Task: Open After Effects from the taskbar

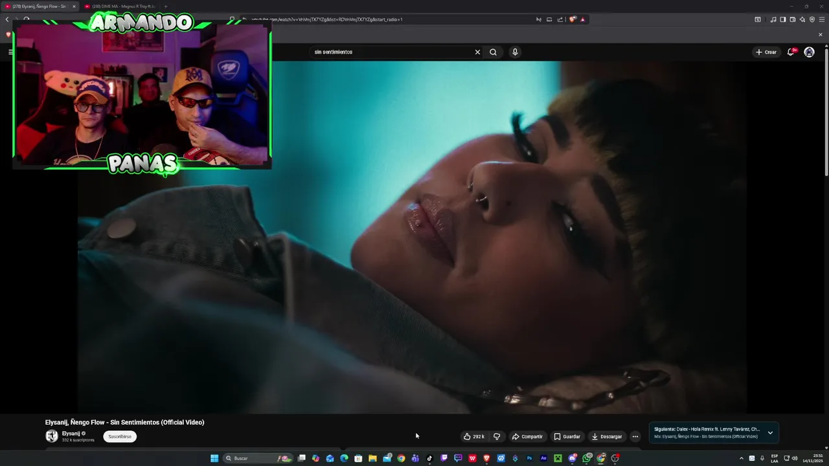Action: tap(543, 458)
